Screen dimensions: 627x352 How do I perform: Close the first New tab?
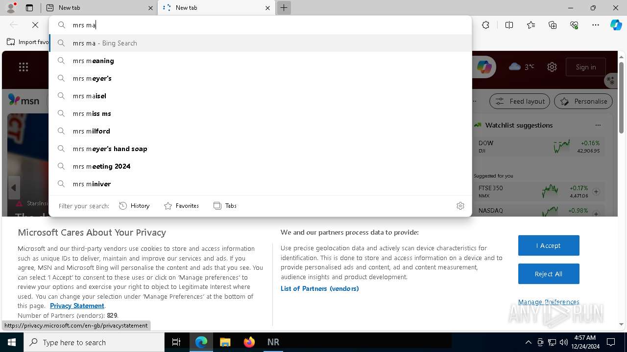point(150,8)
